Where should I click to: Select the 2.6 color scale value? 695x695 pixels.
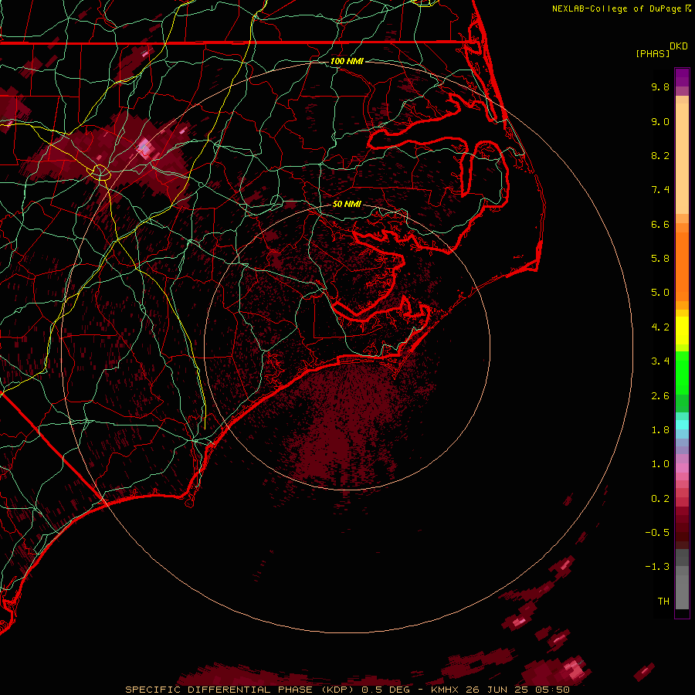click(660, 396)
